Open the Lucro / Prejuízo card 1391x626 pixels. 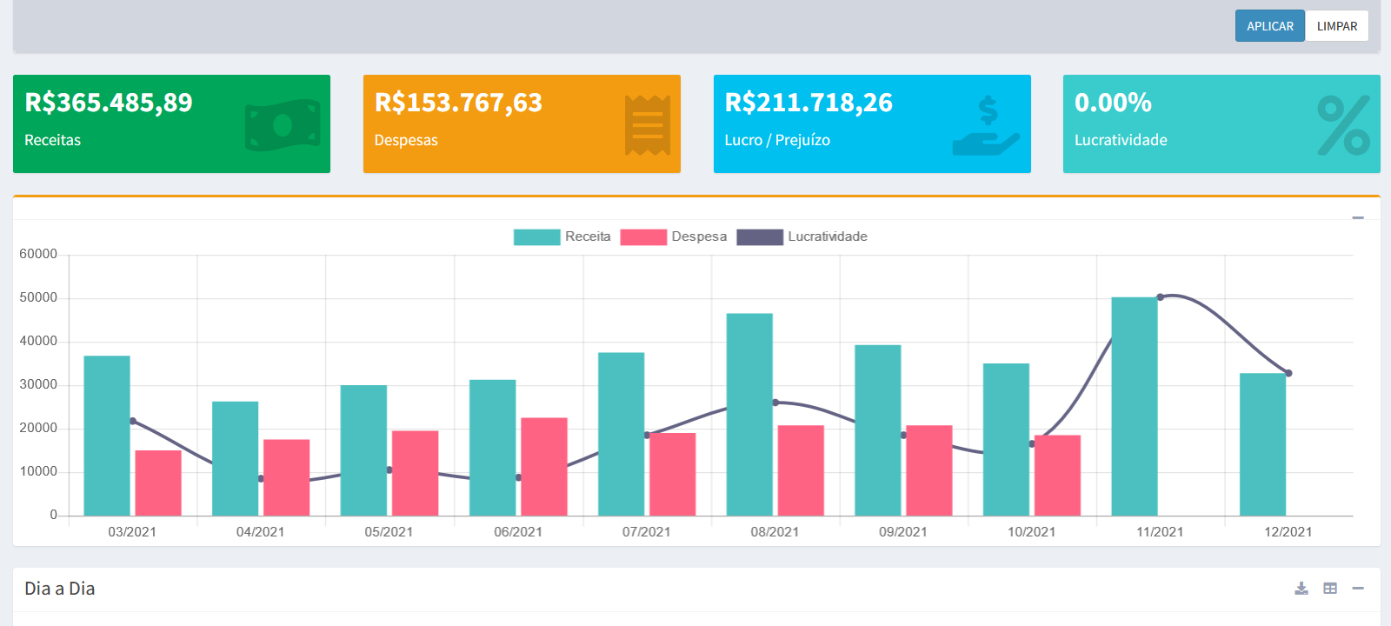click(872, 123)
